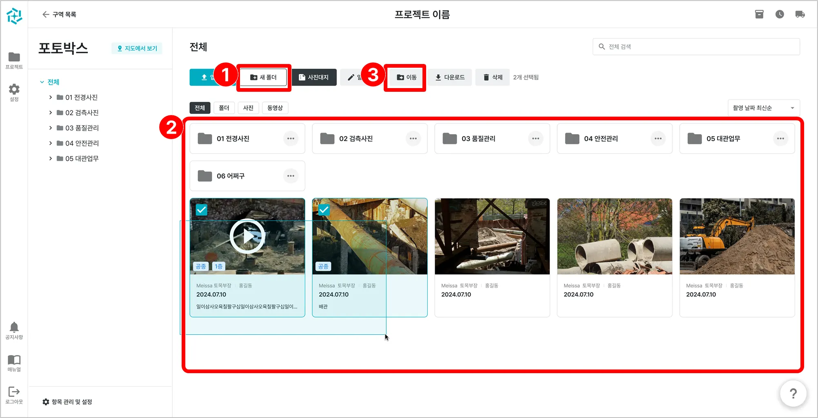Image resolution: width=818 pixels, height=418 pixels.
Task: Open more options for 04 안전관리 folder card
Action: (x=658, y=139)
